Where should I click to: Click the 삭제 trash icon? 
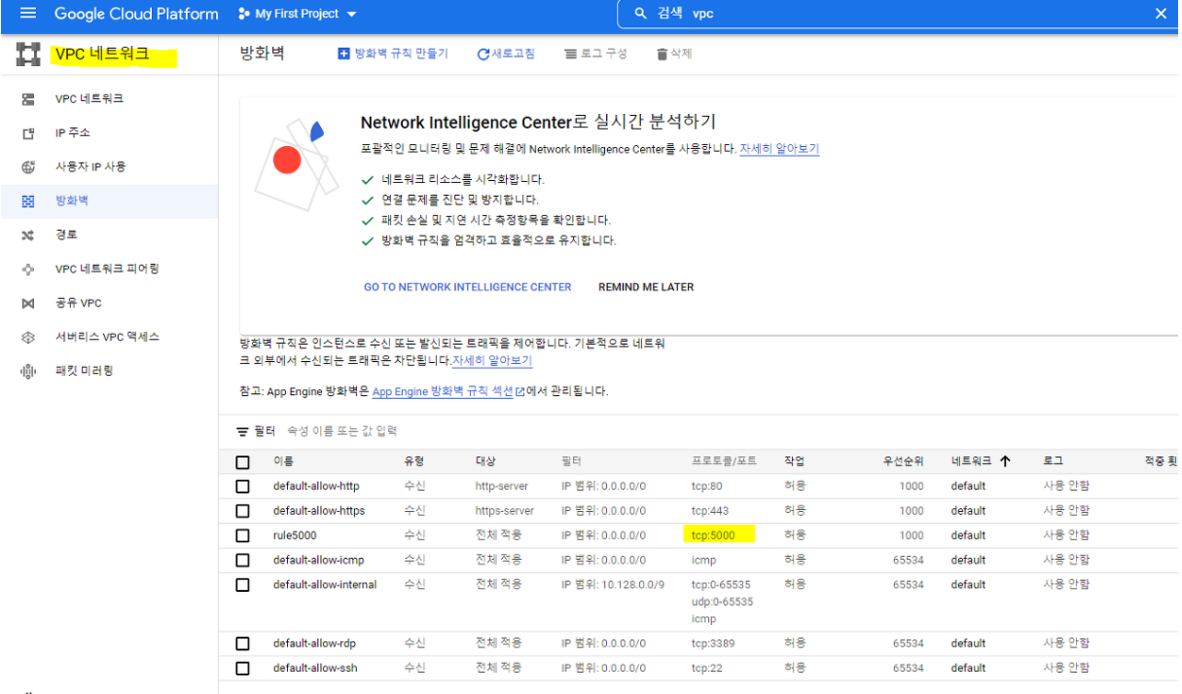click(x=663, y=55)
